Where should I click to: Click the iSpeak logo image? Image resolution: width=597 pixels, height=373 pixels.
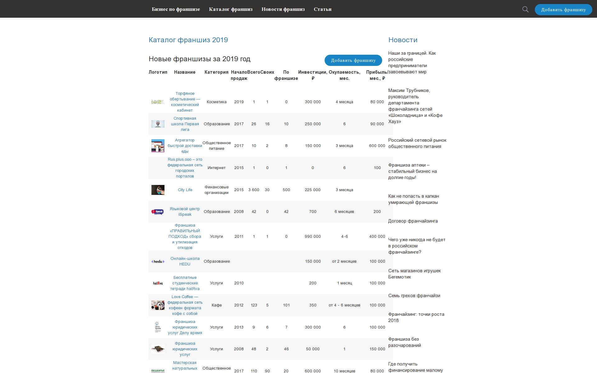pyautogui.click(x=158, y=212)
